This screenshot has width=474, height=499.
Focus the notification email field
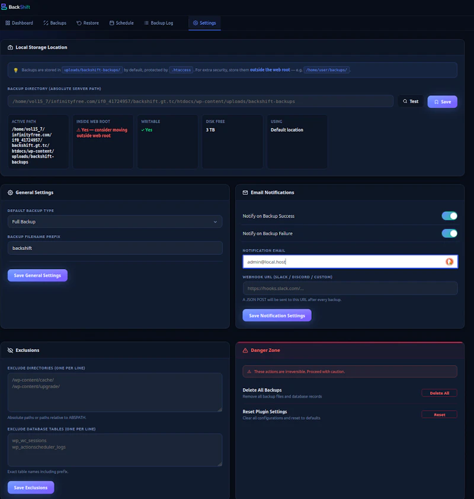point(350,261)
